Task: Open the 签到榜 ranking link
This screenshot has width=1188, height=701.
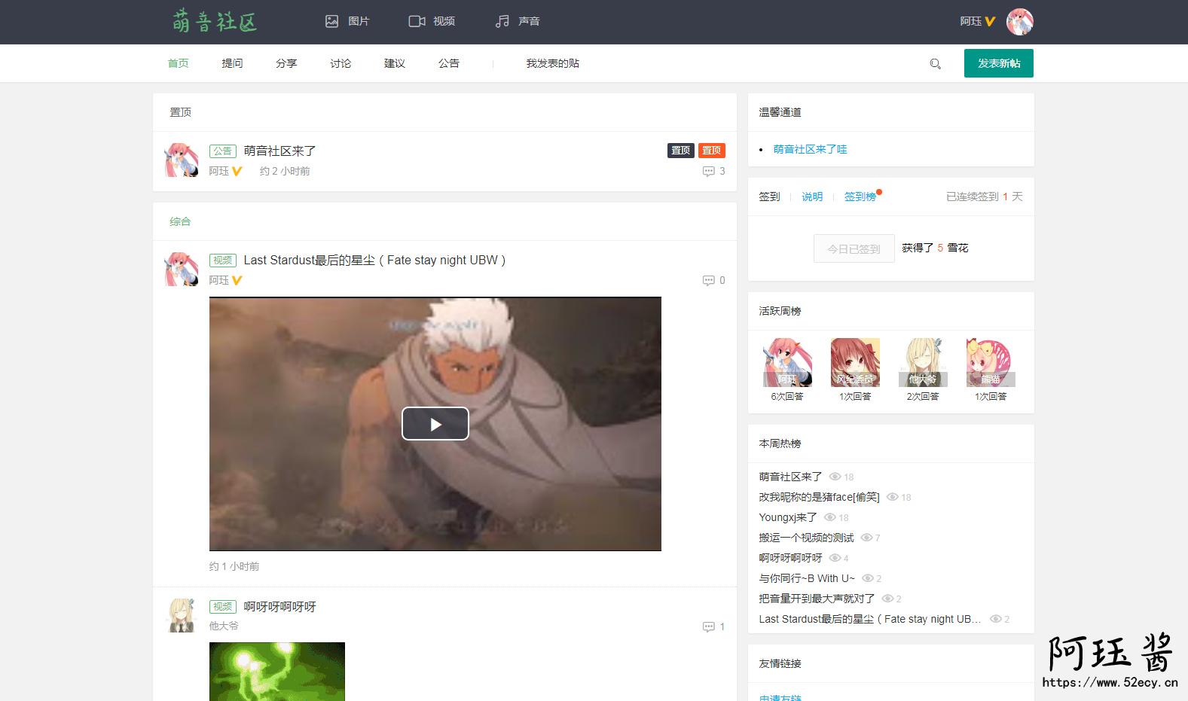Action: tap(860, 197)
